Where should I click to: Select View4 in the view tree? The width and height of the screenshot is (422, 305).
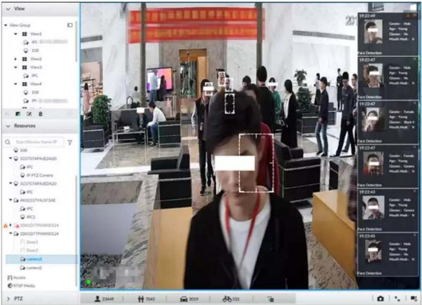click(36, 84)
